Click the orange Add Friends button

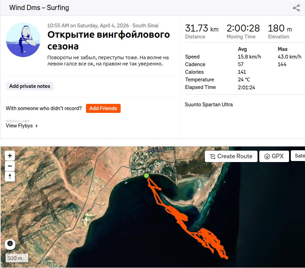[x=103, y=108]
